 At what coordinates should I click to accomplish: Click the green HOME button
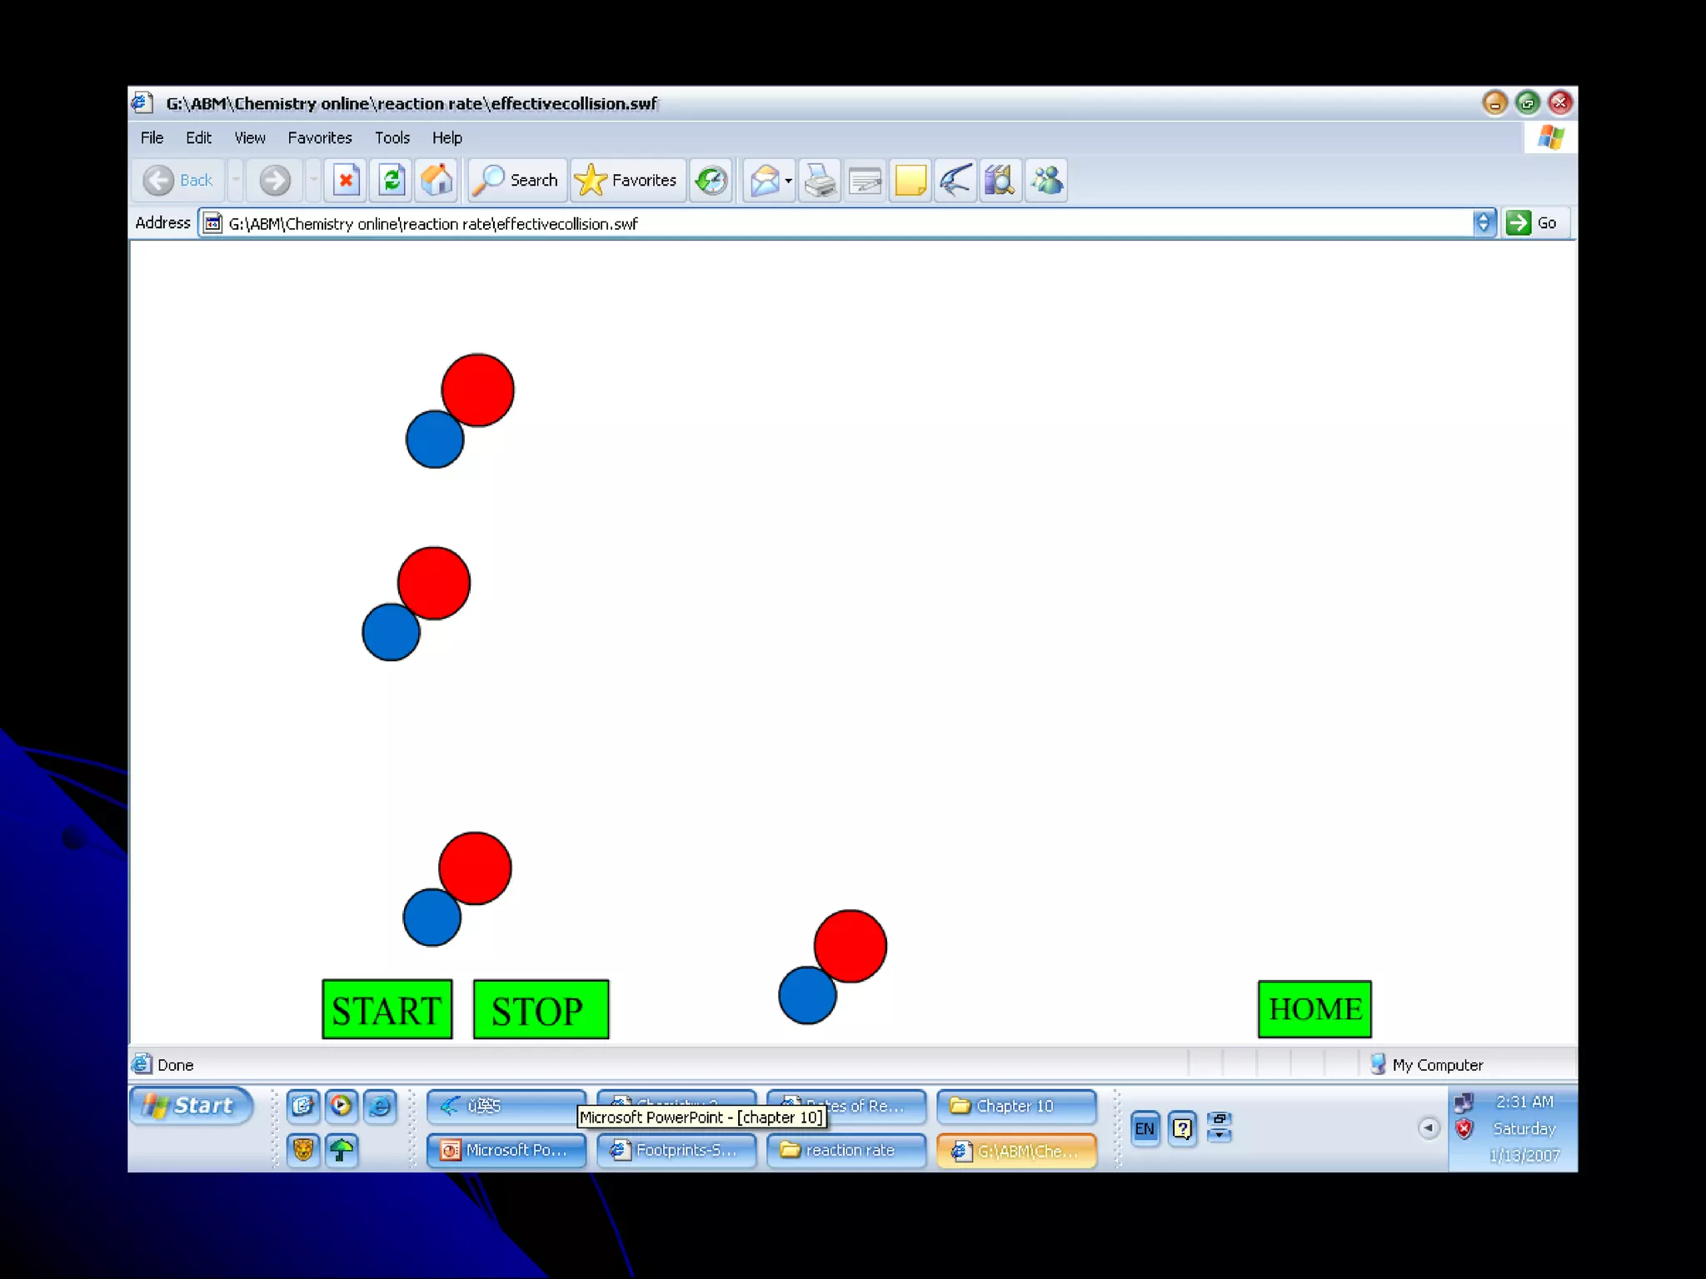[x=1314, y=1009]
